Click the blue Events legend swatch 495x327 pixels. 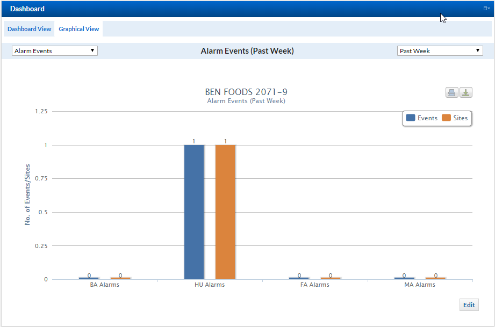(x=411, y=118)
